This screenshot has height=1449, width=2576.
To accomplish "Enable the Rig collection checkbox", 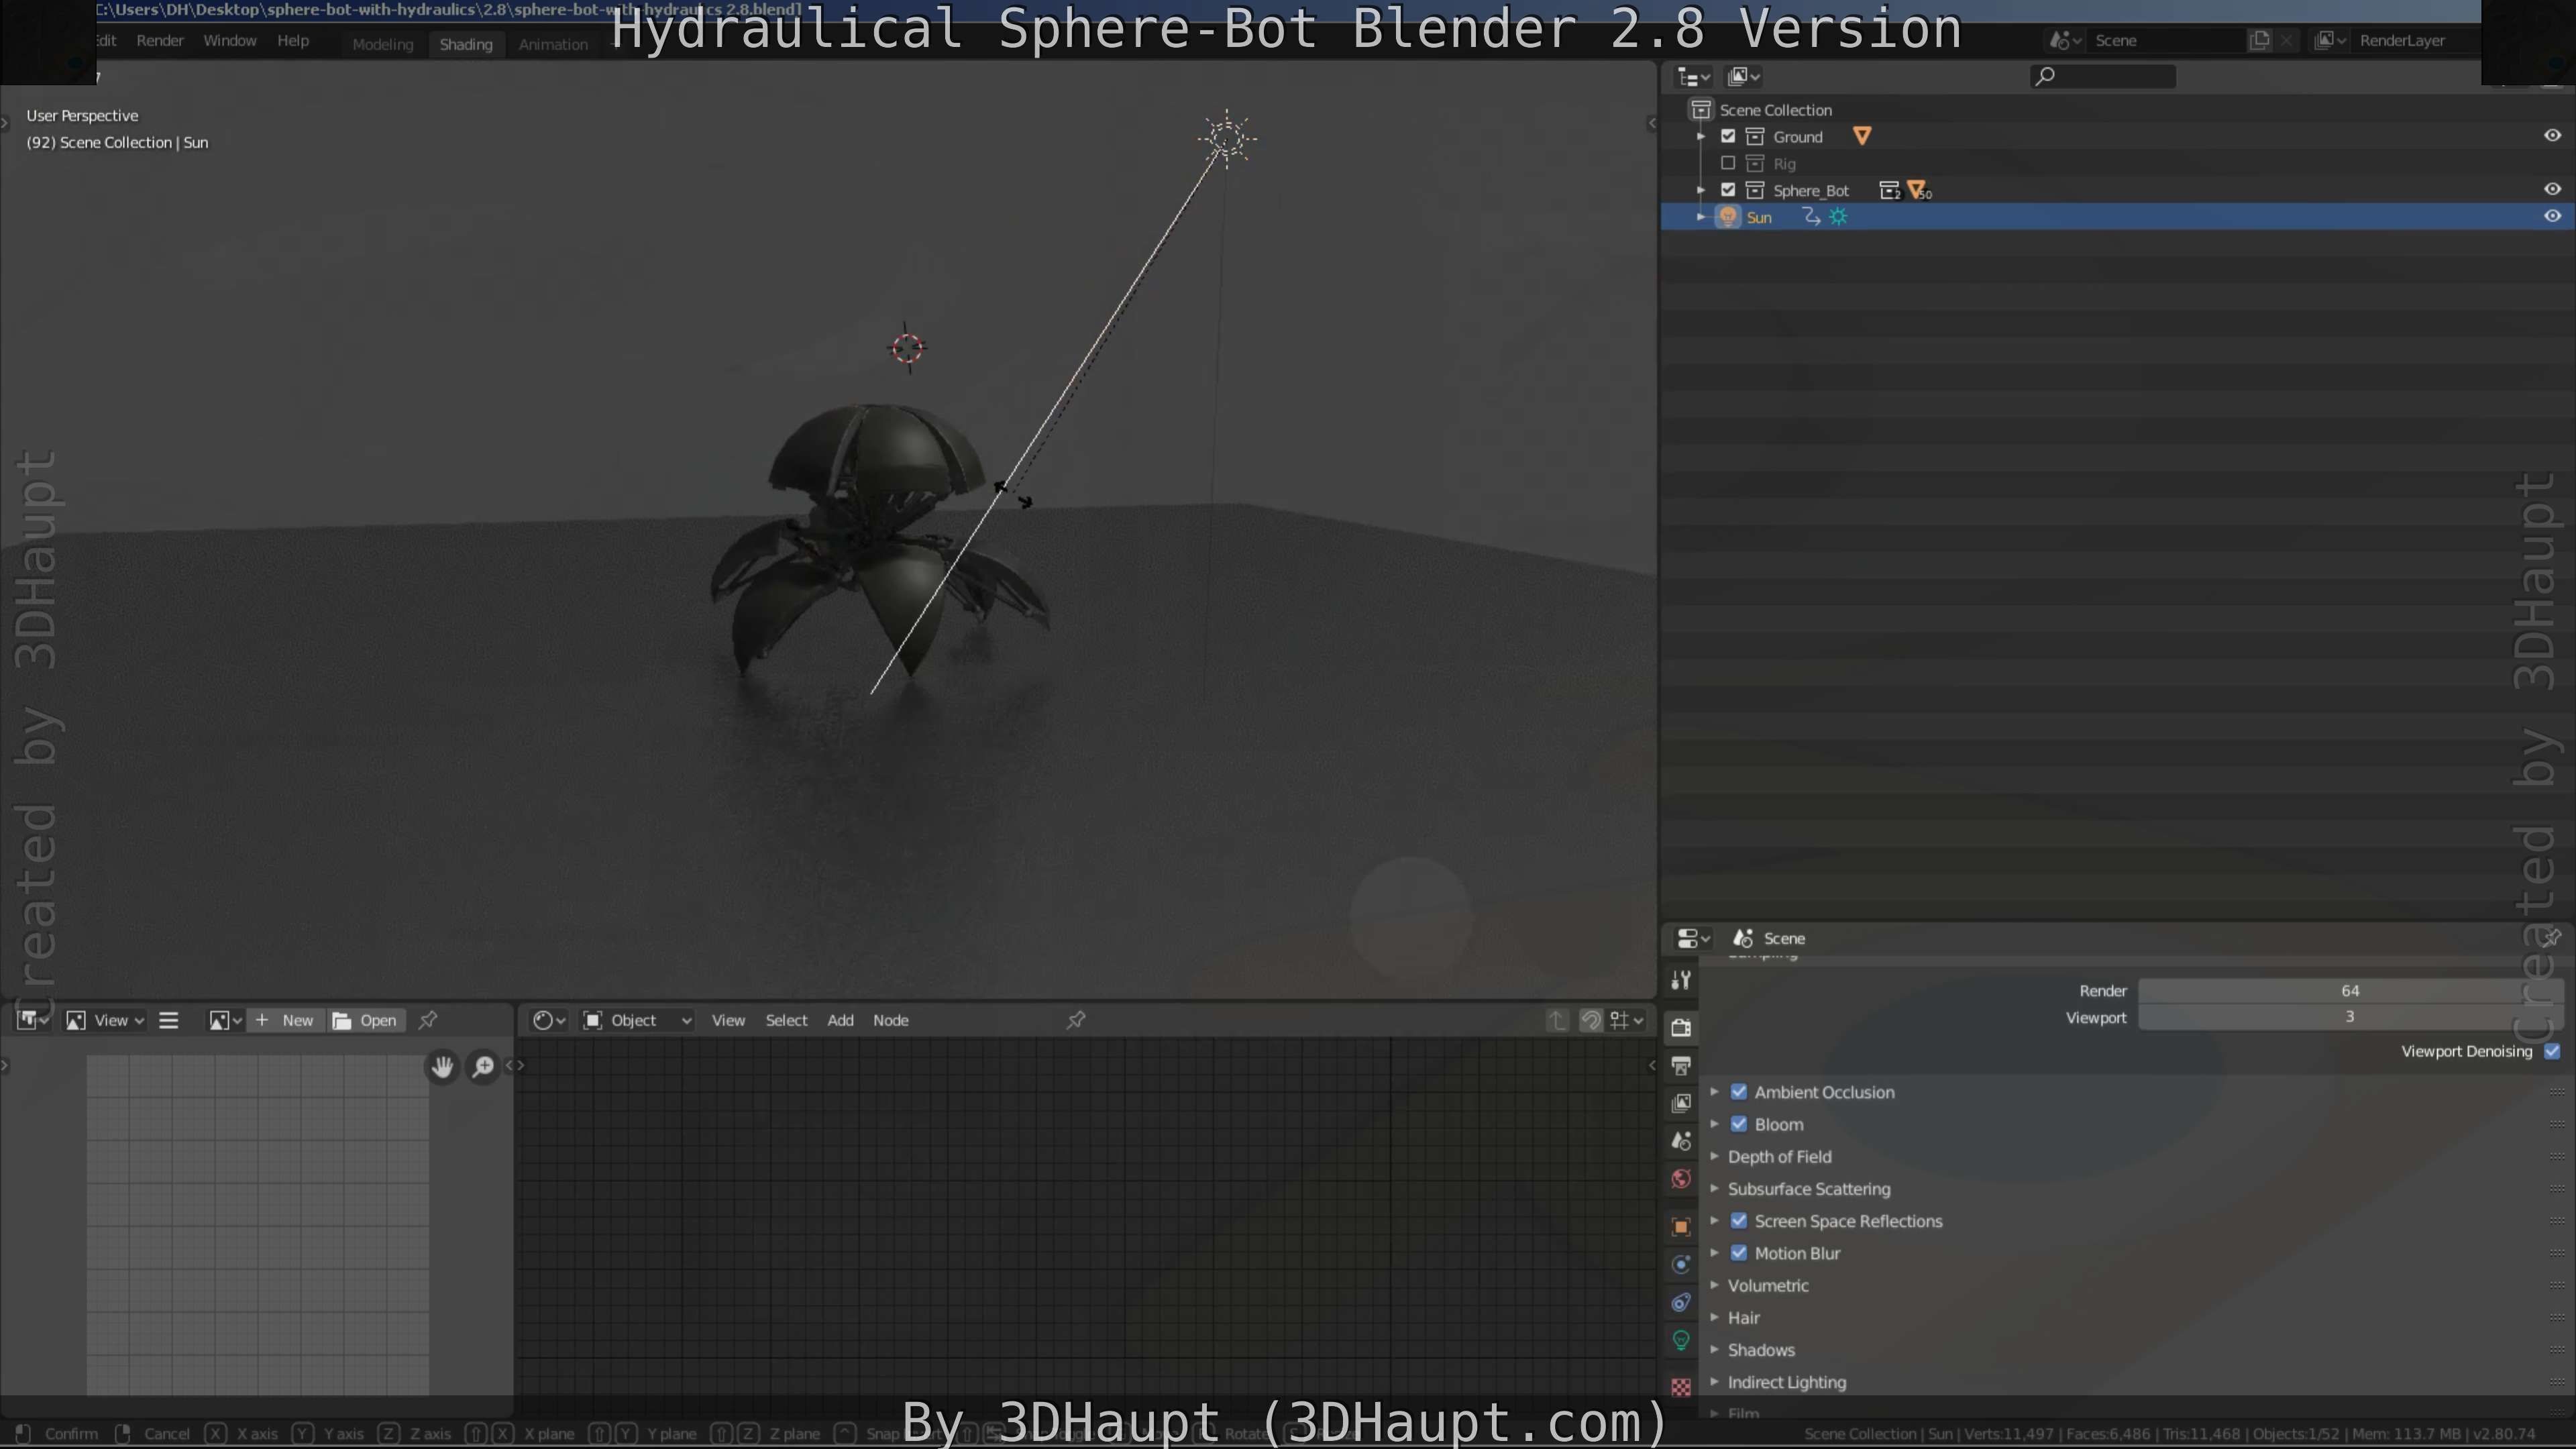I will (1728, 163).
